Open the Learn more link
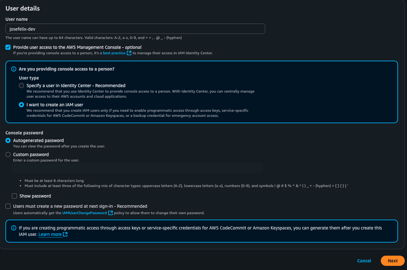The height and width of the screenshot is (270, 407). tap(50, 234)
